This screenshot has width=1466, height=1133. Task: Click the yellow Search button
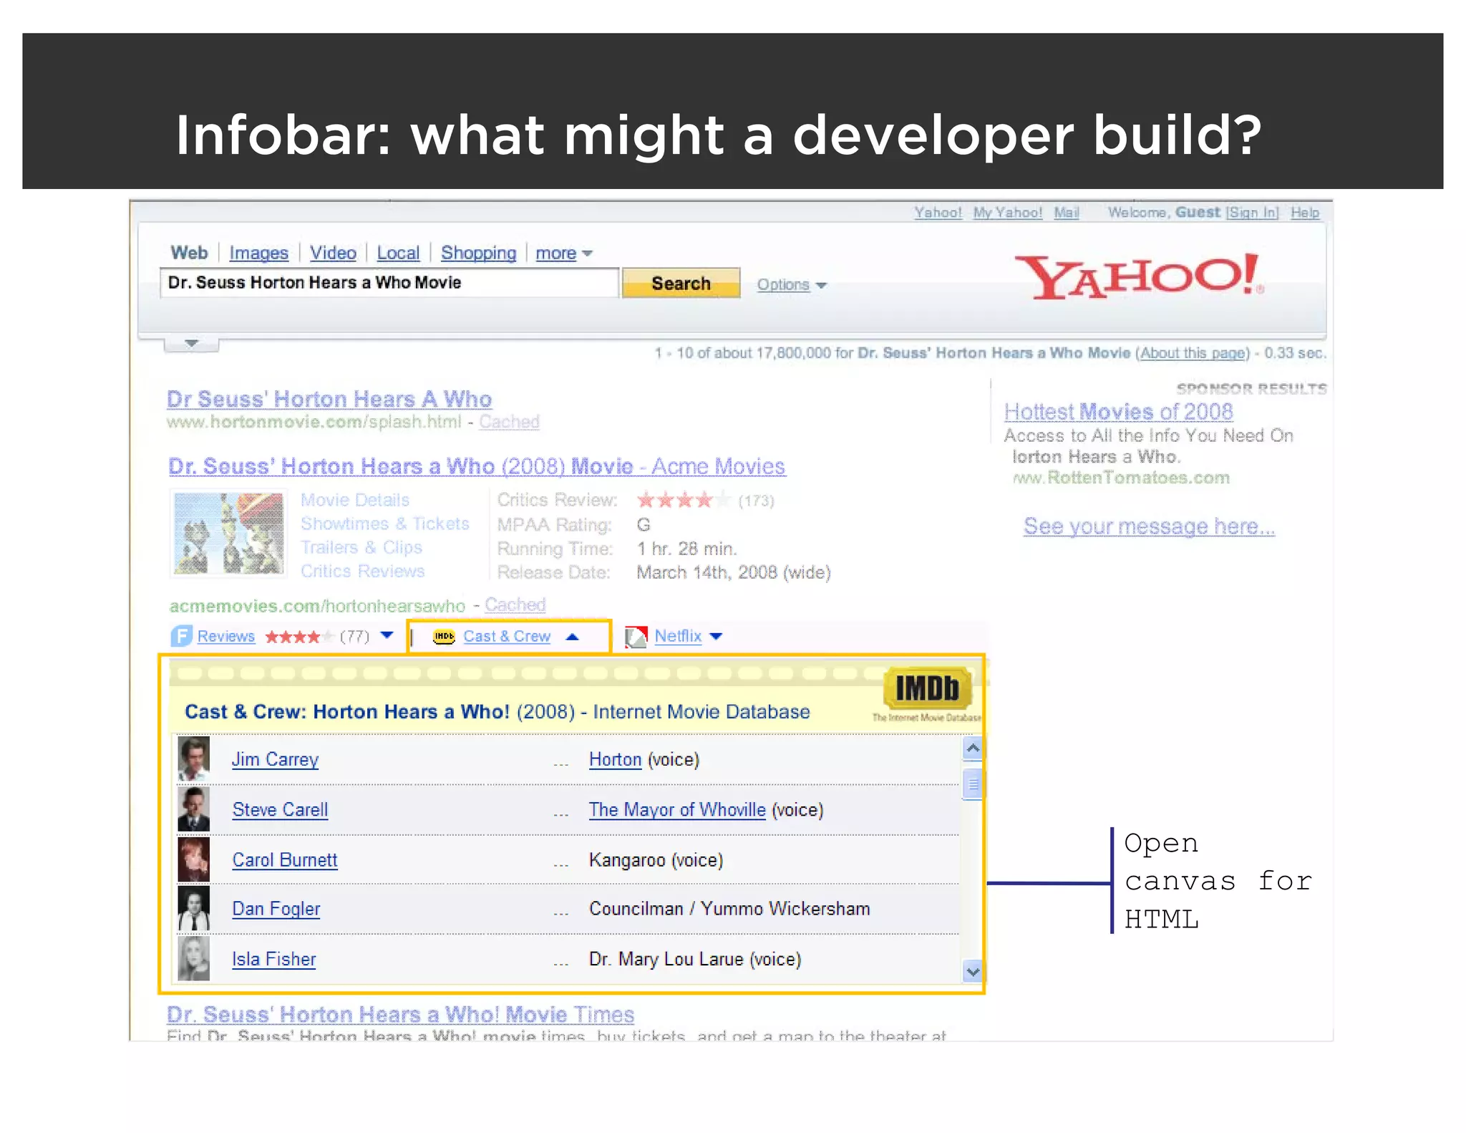681,283
